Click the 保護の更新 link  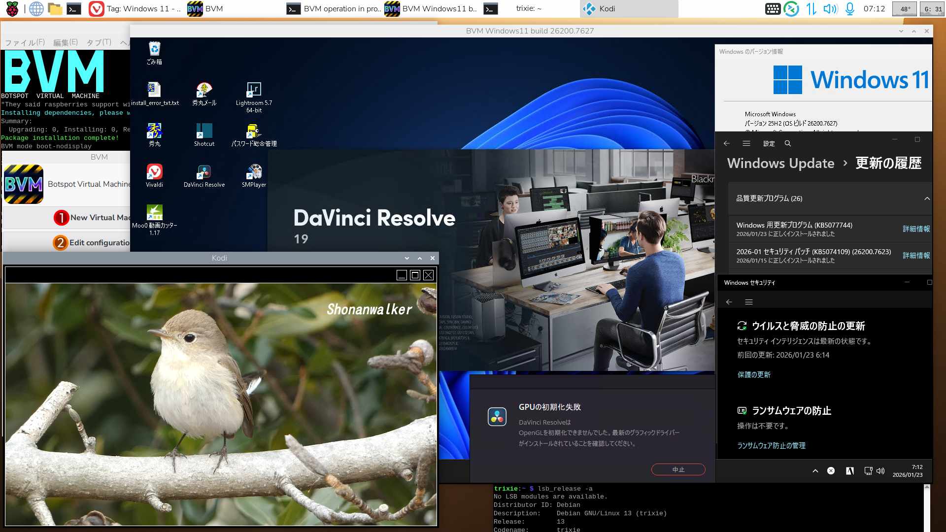pos(754,375)
